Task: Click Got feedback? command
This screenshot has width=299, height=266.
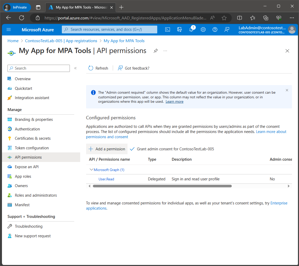Action: click(x=133, y=68)
